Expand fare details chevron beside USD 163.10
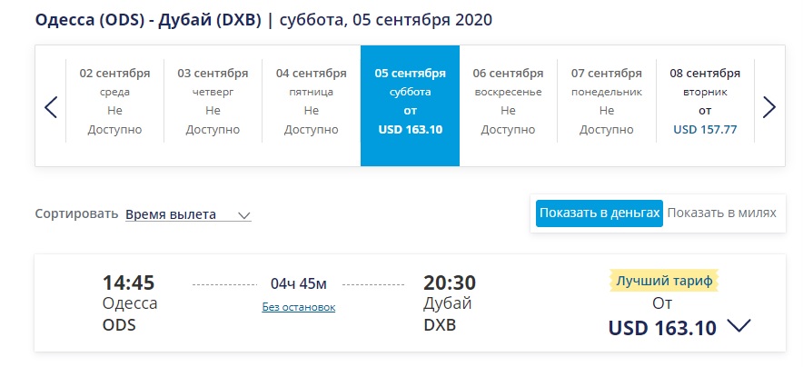The image size is (803, 367). click(x=739, y=326)
